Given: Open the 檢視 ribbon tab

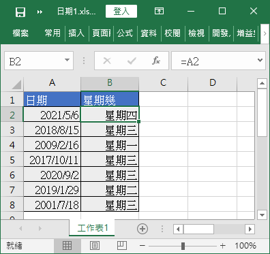Looking at the screenshot, I should point(196,33).
